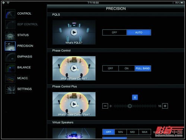Go to BALANCE menu label
186x140 pixels.
click(24, 68)
